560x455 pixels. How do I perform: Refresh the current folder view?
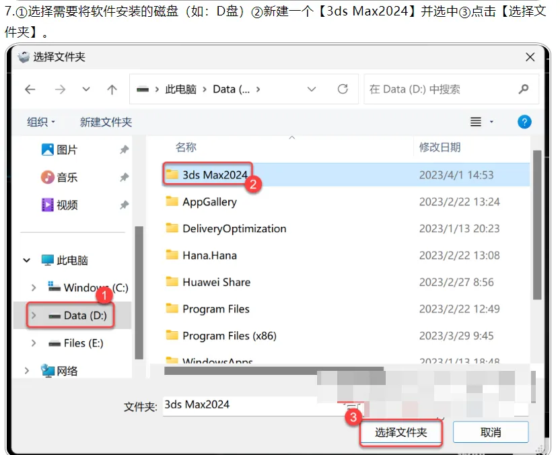coord(343,89)
